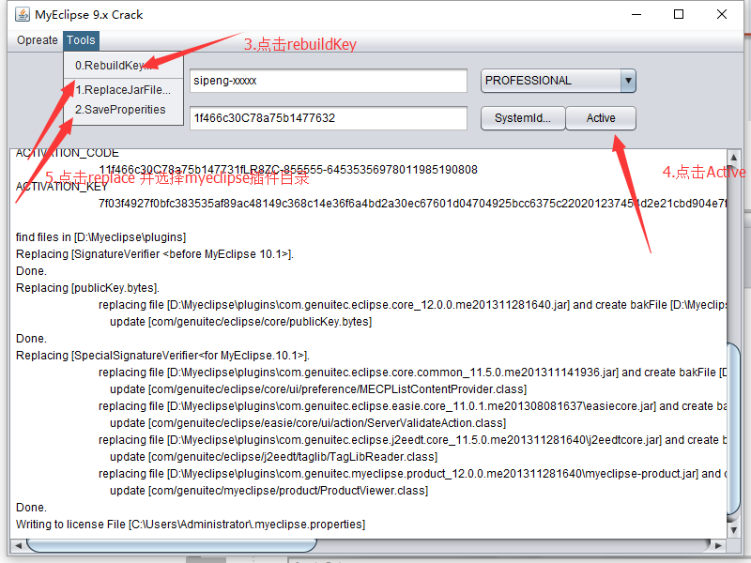Click the easiecore.jar replacing line
The height and width of the screenshot is (563, 751).
412,406
